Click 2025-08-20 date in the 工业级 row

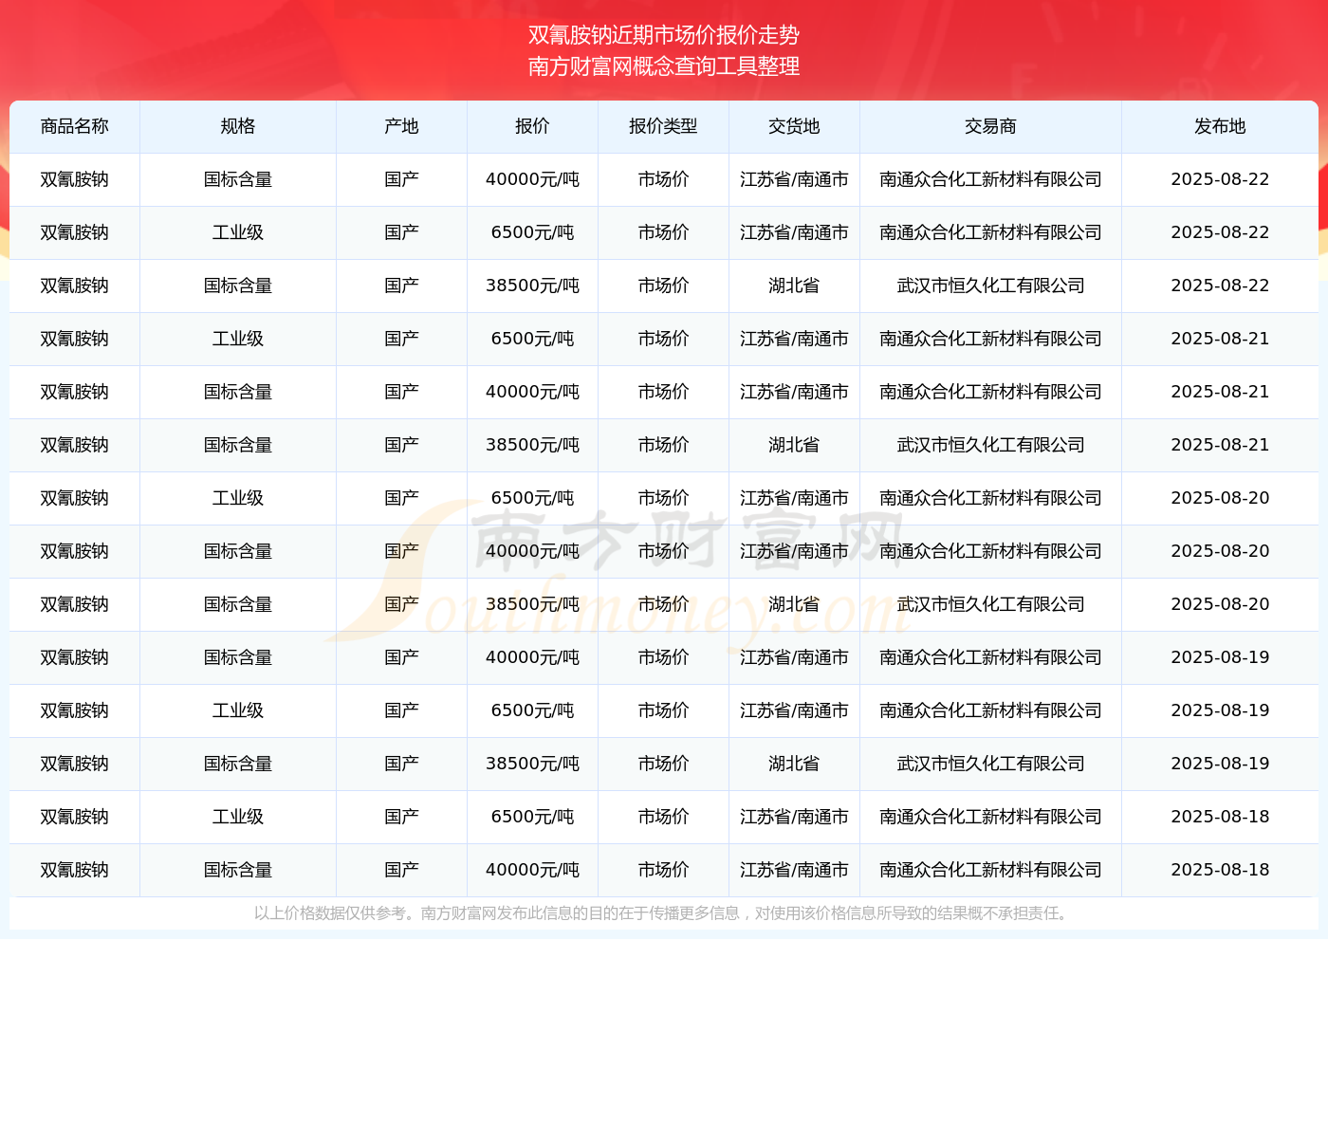[x=1220, y=498]
